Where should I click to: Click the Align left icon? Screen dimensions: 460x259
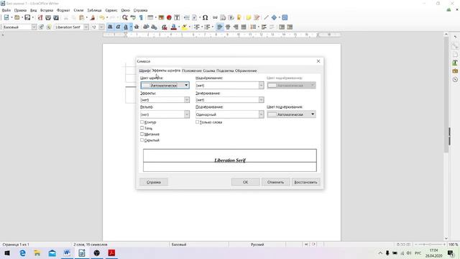pos(219,27)
